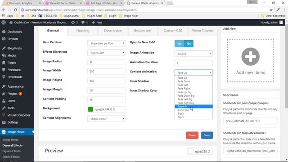The width and height of the screenshot is (288, 162).
Task: Click Howdy, admin account link
Action: click(x=272, y=22)
